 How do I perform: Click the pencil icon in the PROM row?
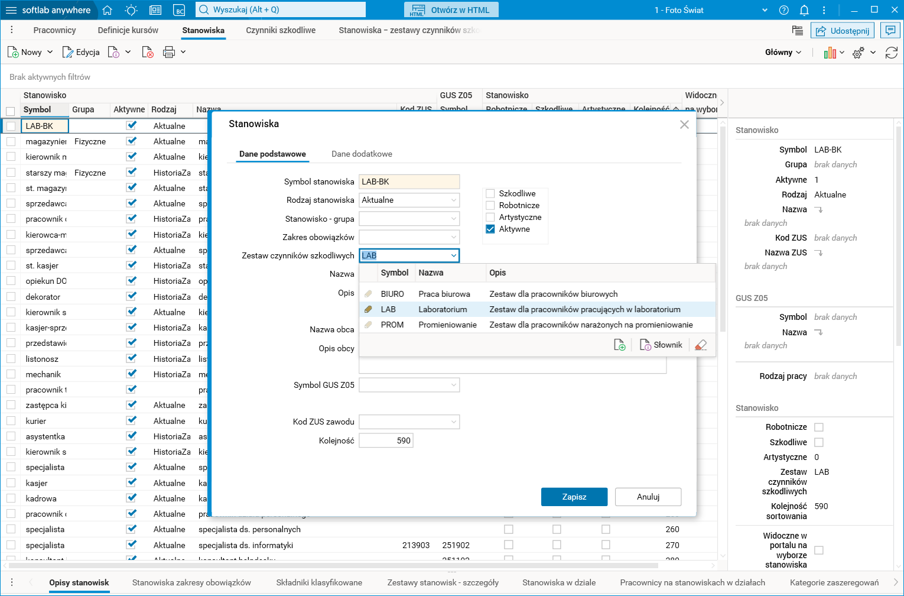(x=369, y=325)
